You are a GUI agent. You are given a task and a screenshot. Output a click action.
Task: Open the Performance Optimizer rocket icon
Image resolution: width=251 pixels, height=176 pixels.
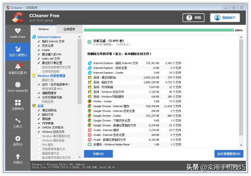[x=18, y=66]
